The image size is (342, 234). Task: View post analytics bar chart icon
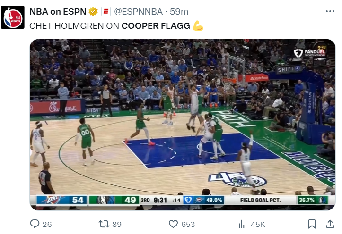point(243,224)
